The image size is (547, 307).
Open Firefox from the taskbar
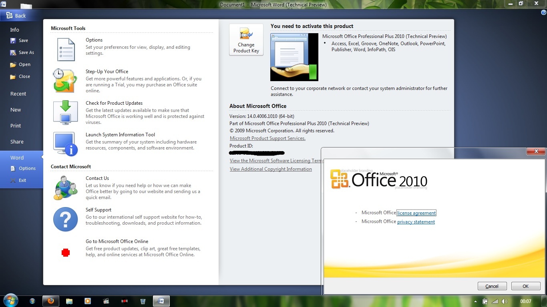tap(50, 301)
